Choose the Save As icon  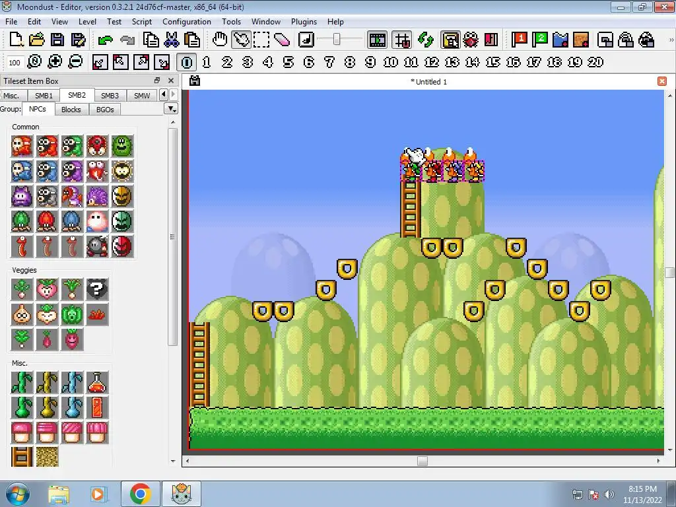click(78, 40)
